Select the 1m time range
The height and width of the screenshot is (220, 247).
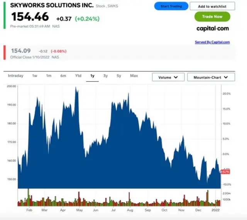point(49,76)
